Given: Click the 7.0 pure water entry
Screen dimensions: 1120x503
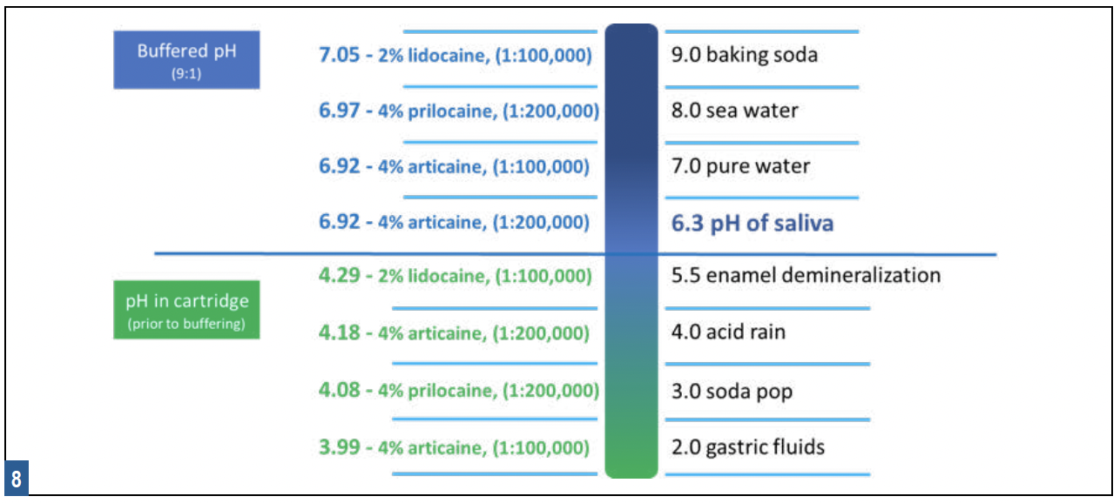Looking at the screenshot, I should click(x=740, y=165).
